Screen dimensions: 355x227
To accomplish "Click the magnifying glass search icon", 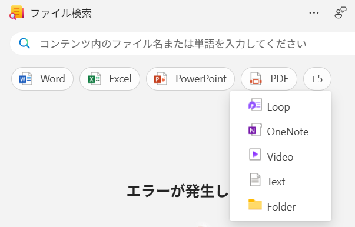I will coord(25,43).
